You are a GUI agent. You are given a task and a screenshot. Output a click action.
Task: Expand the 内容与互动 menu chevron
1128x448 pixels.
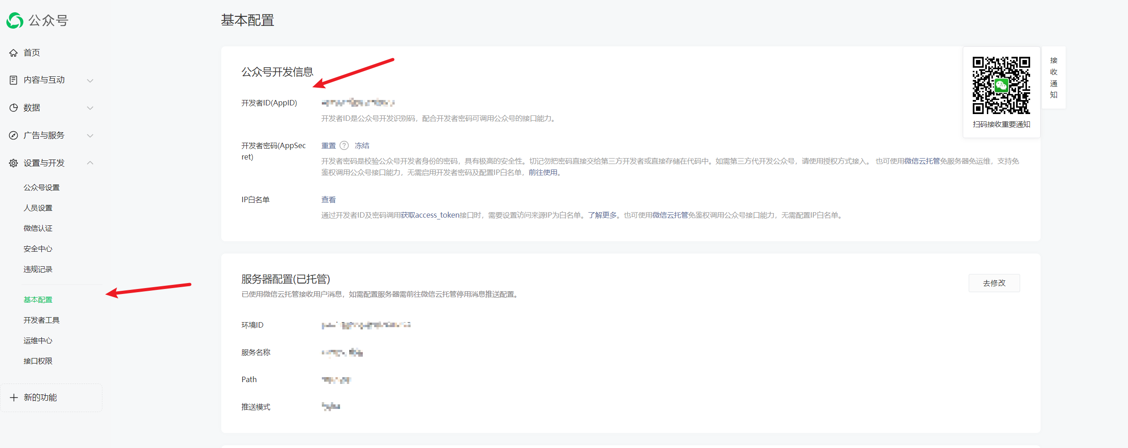pyautogui.click(x=90, y=80)
